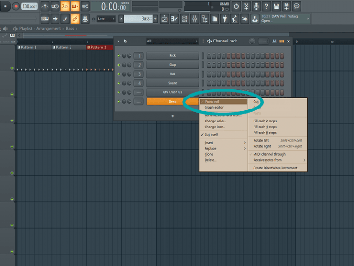The height and width of the screenshot is (266, 354).
Task: Toggle loop recording icon
Action: pyautogui.click(x=85, y=6)
